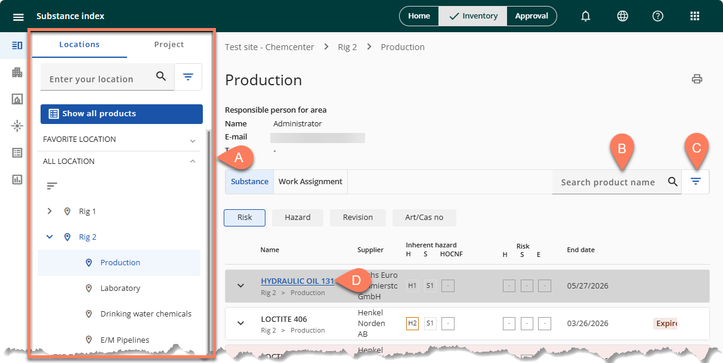Open the help question mark icon
723x363 pixels.
pos(657,17)
